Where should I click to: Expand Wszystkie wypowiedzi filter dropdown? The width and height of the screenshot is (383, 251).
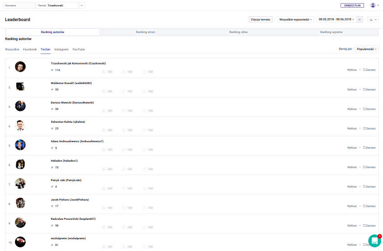coord(296,20)
